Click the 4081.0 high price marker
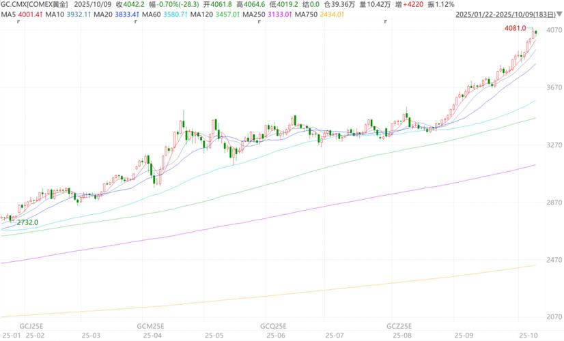Screen dimensions: 564x341 514,29
